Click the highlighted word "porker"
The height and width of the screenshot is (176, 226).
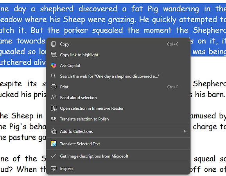(x=76, y=31)
